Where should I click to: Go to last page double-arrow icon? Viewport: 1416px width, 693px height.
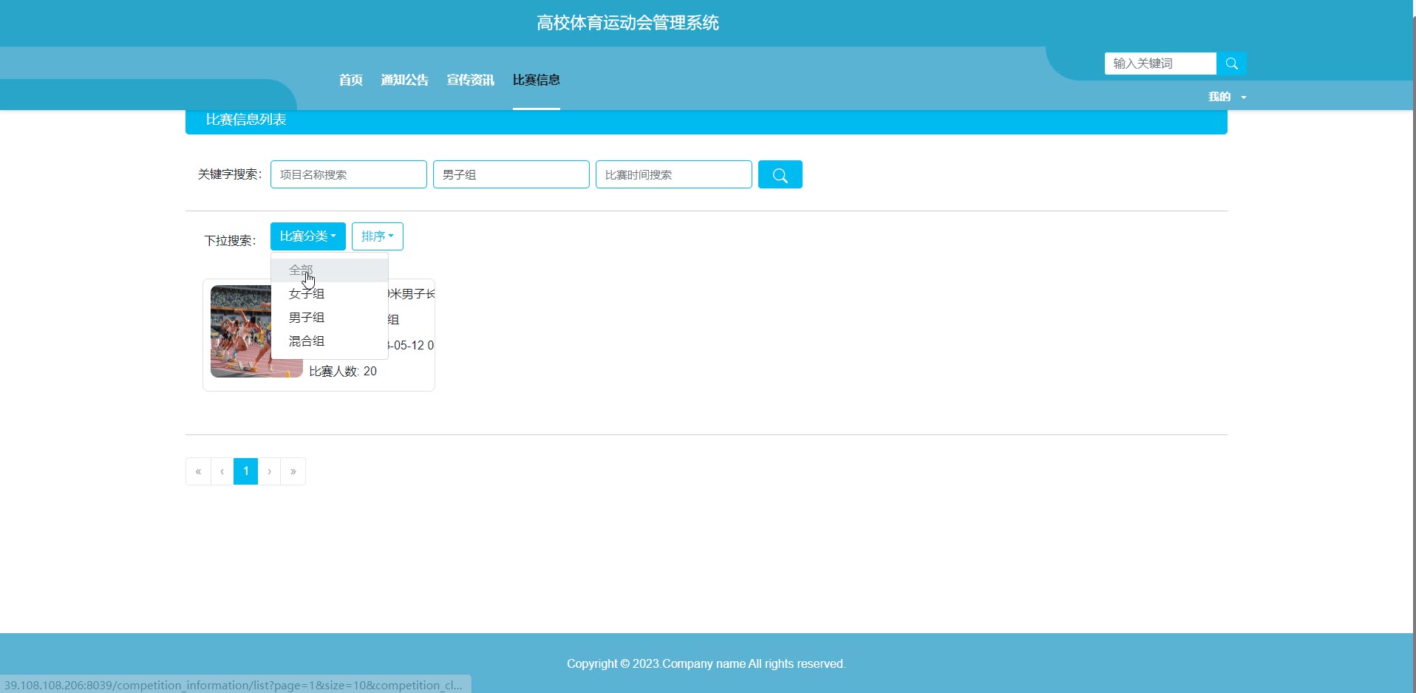293,471
